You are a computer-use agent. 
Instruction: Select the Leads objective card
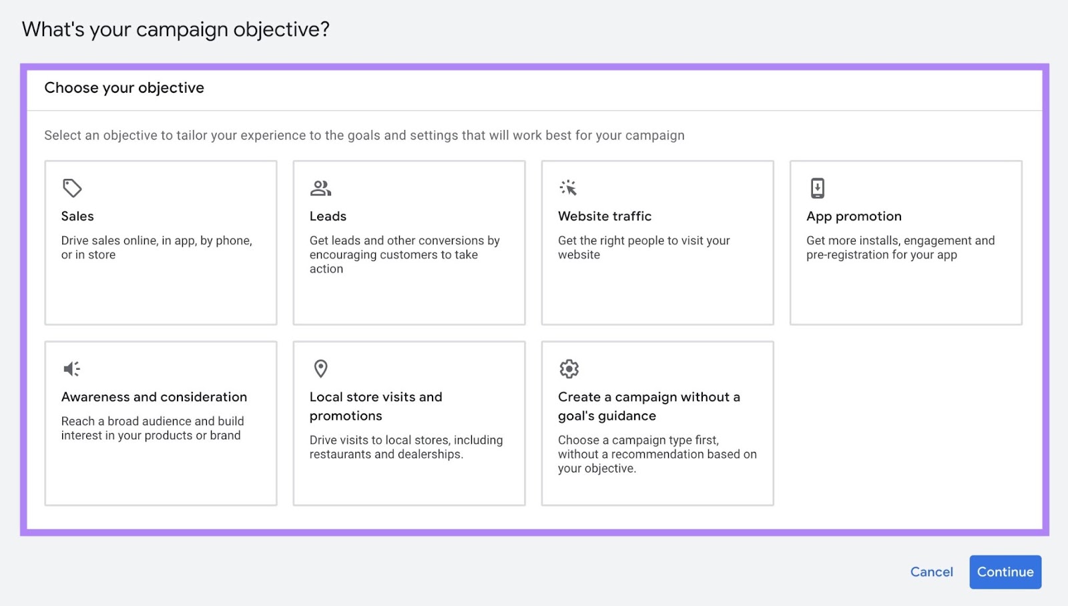(409, 242)
